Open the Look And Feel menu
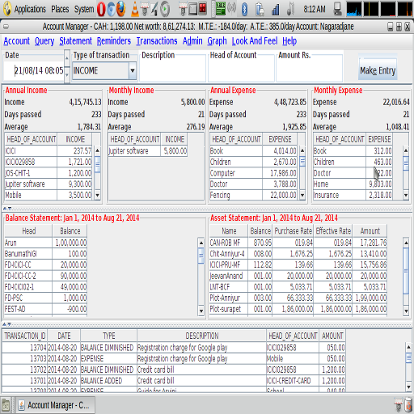The height and width of the screenshot is (414, 414). tap(255, 41)
